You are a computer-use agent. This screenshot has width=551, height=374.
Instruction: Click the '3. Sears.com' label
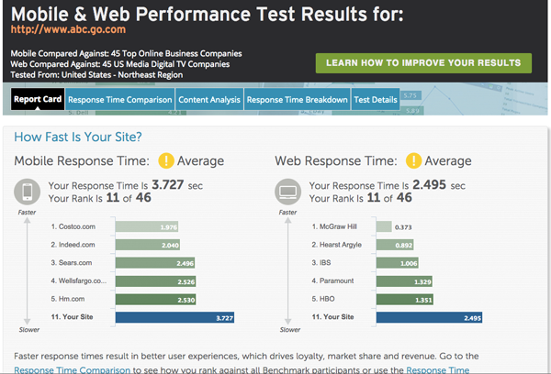point(72,263)
